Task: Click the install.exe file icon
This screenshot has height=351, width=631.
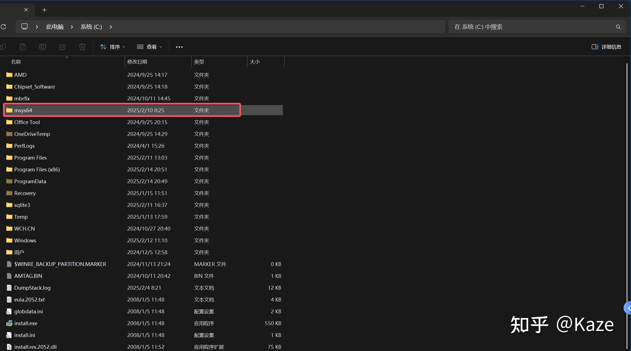Action: pyautogui.click(x=9, y=323)
